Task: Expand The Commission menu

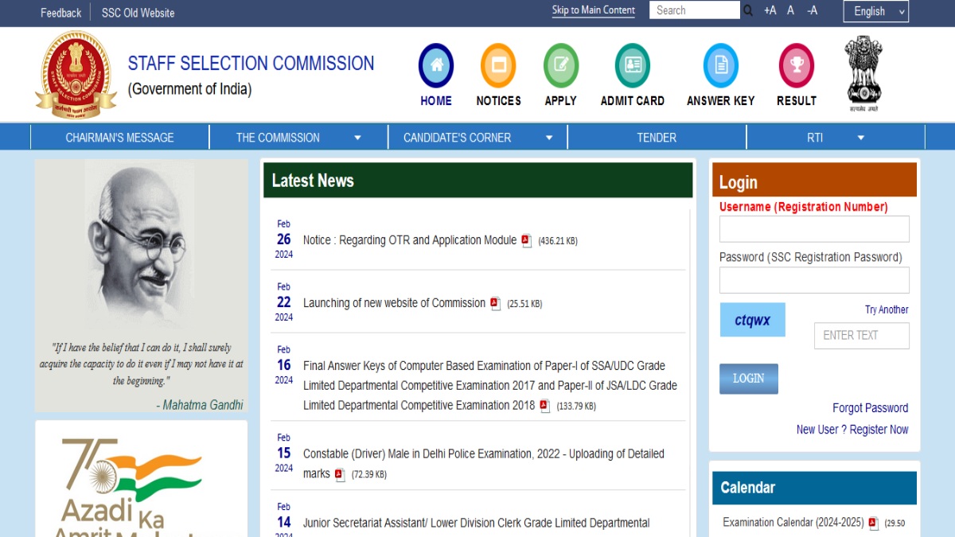Action: click(298, 138)
